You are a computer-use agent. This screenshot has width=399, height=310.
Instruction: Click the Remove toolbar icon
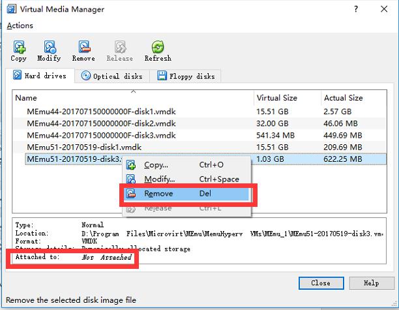point(83,47)
